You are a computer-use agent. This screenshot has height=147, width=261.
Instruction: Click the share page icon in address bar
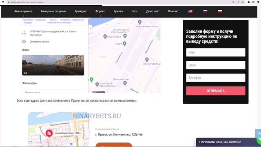(238, 2)
